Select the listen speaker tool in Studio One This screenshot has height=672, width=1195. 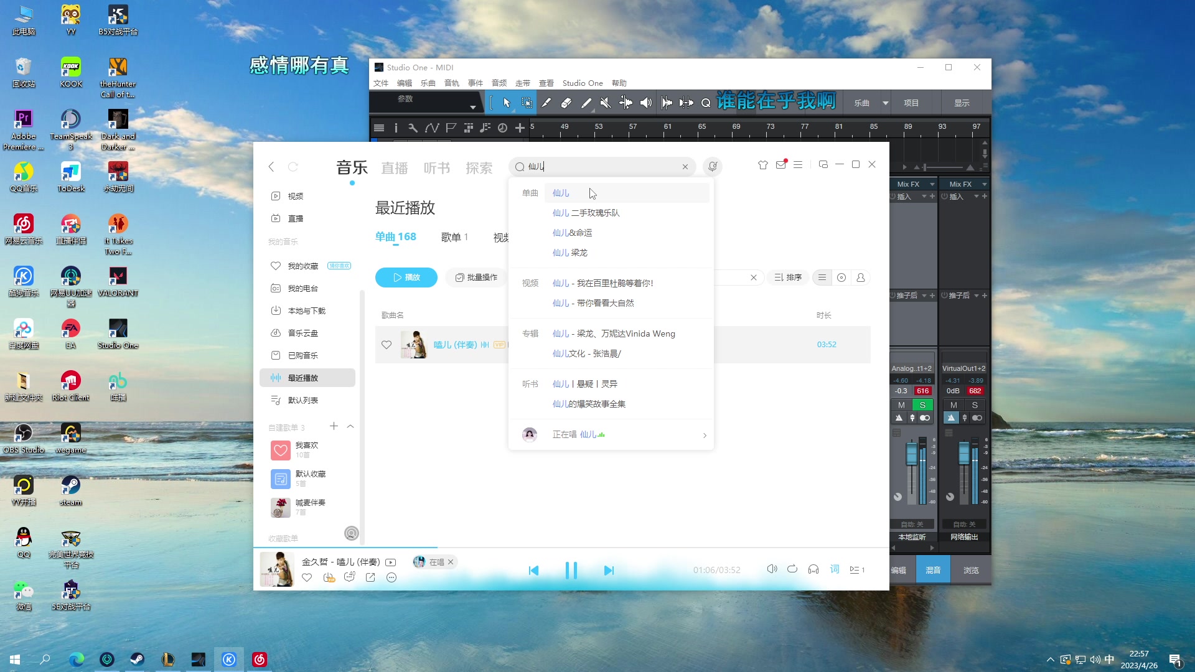click(646, 103)
